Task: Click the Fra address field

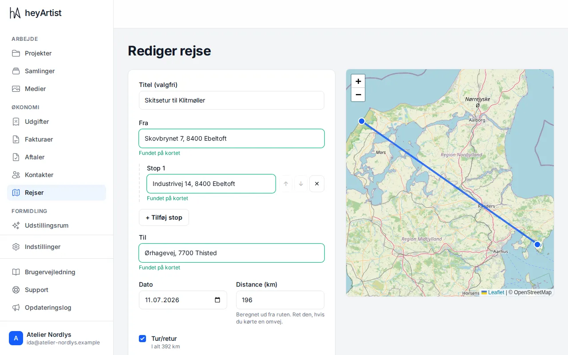Action: [x=232, y=138]
